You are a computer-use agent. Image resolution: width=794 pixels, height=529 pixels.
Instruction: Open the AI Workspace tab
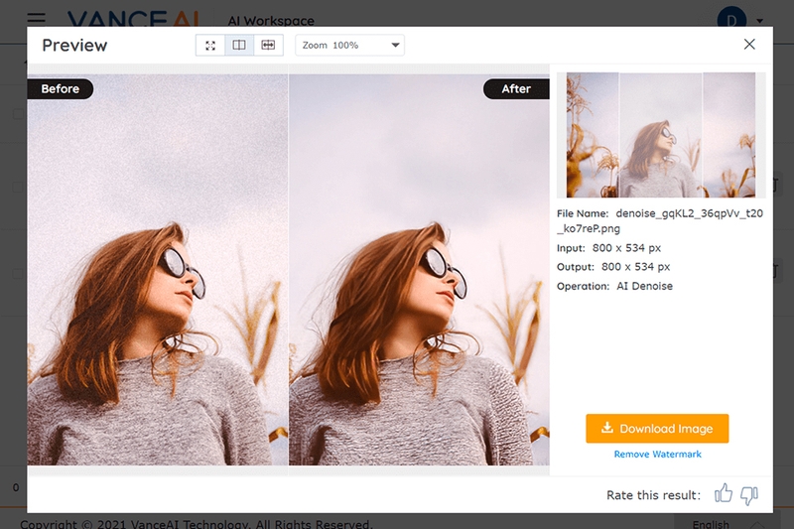(x=271, y=21)
